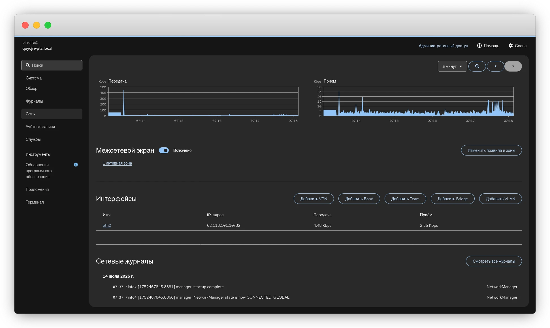Open the Terminal sidebar item

35,202
